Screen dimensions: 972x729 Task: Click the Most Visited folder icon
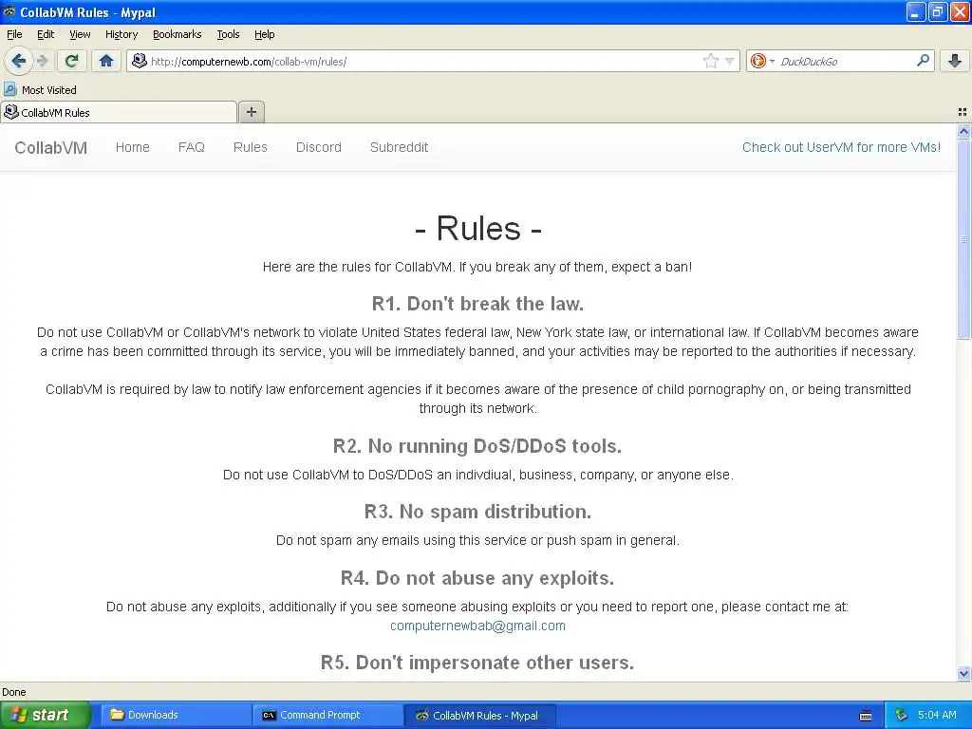click(9, 90)
